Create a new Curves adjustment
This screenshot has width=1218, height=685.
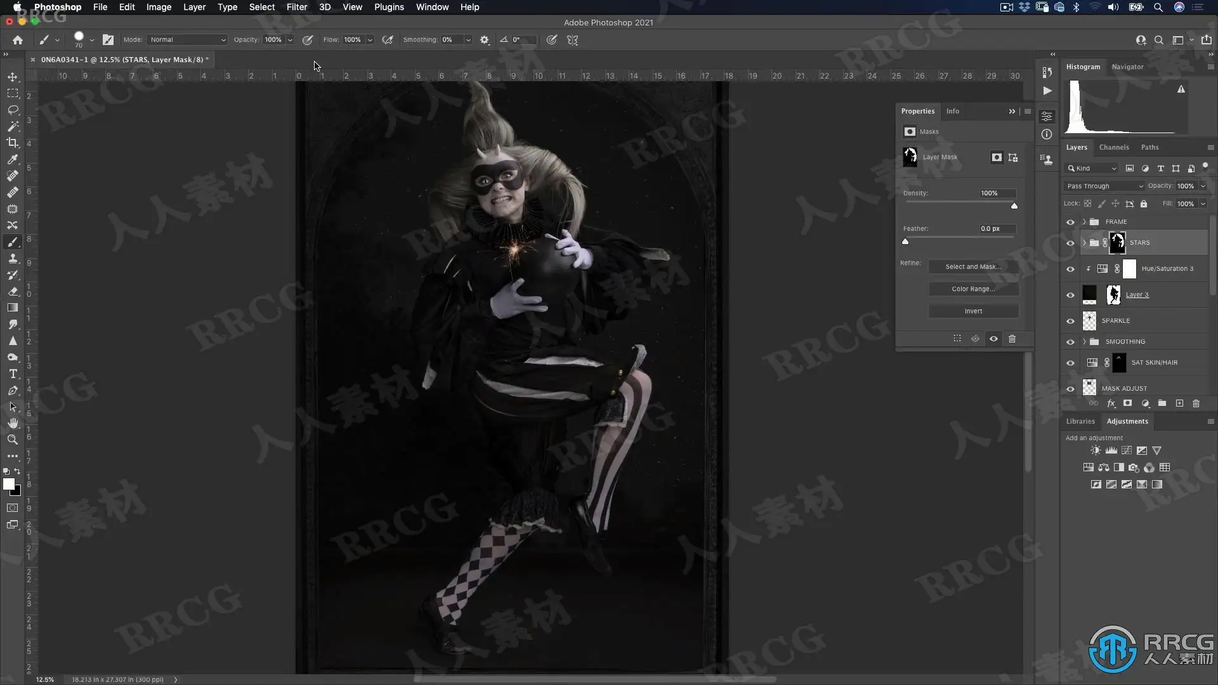tap(1127, 450)
